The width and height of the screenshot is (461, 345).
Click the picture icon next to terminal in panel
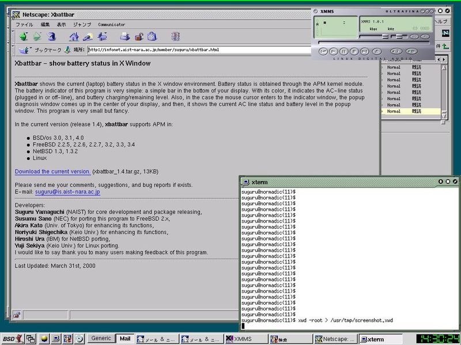pyautogui.click(x=67, y=339)
